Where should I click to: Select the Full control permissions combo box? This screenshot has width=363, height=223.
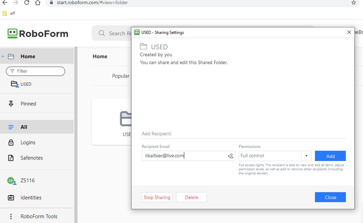click(270, 156)
